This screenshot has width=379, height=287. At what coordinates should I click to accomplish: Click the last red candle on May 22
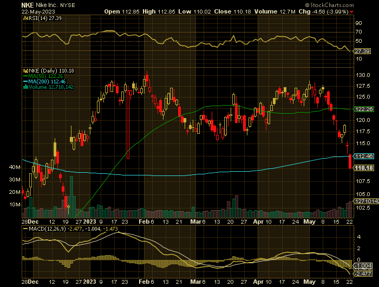pyautogui.click(x=350, y=161)
